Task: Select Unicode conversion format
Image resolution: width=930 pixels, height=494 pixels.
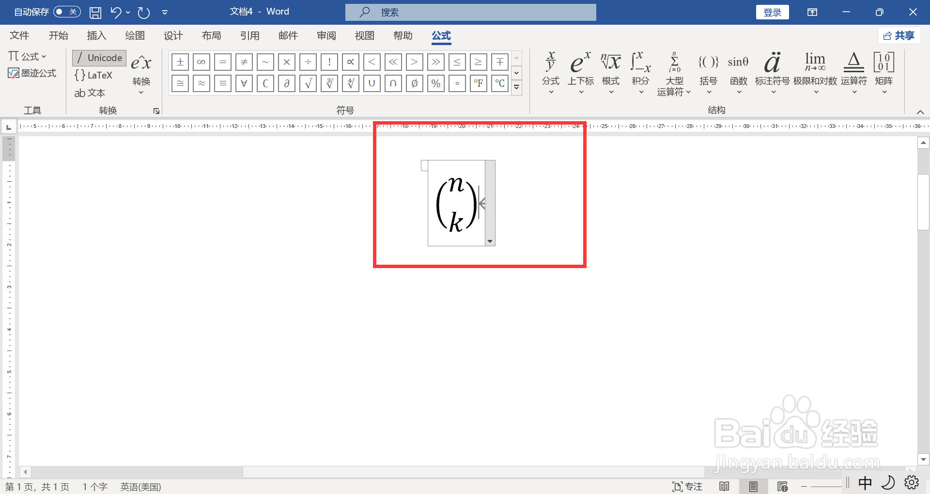Action: point(99,58)
